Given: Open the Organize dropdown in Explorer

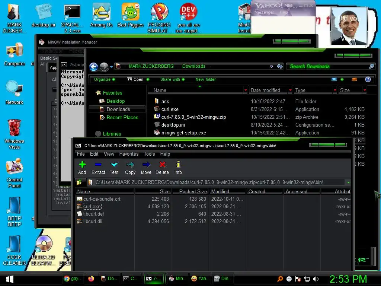Looking at the screenshot, I should (x=105, y=80).
